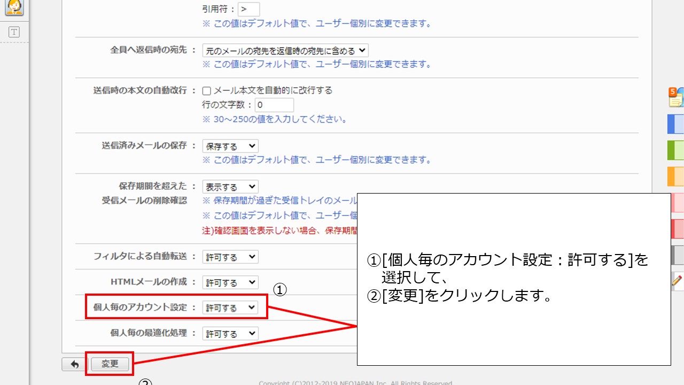Image resolution: width=684 pixels, height=385 pixels.
Task: Open フィルタによる自動転送 dropdown
Action: click(230, 257)
